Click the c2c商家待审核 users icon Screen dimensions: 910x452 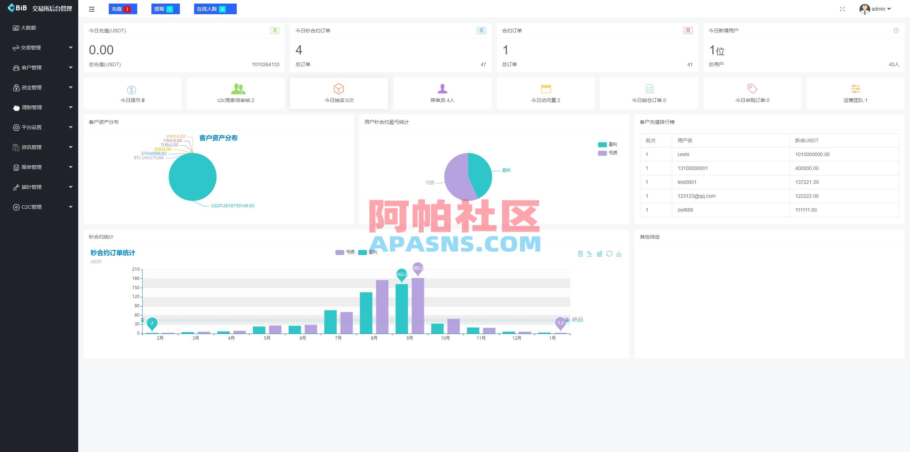coord(235,89)
